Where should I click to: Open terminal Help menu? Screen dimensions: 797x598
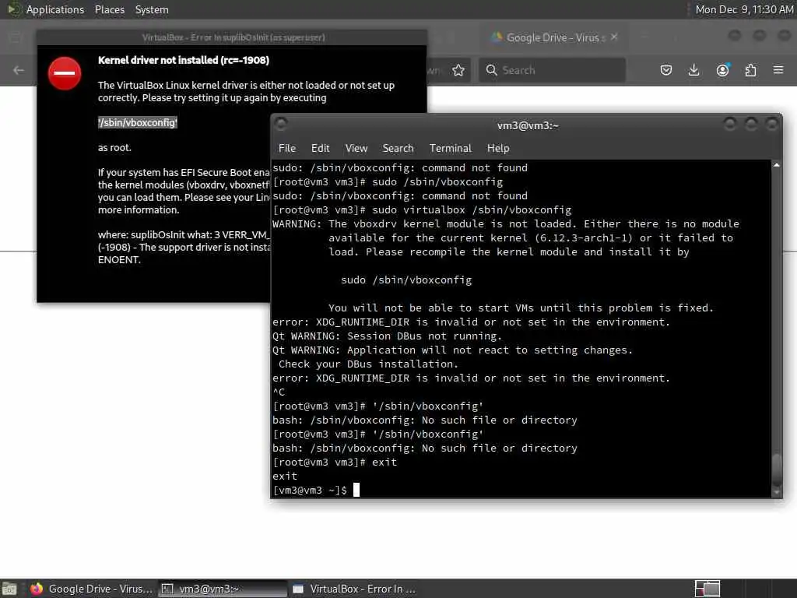(x=497, y=148)
